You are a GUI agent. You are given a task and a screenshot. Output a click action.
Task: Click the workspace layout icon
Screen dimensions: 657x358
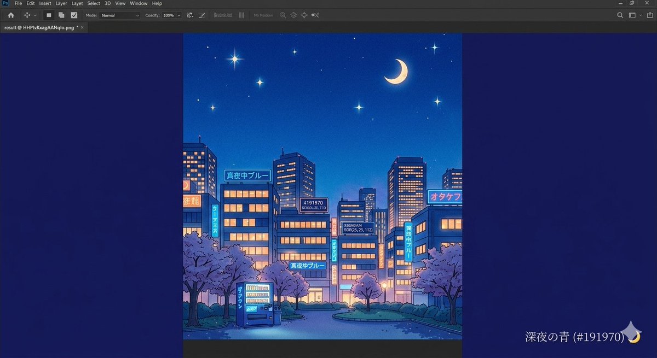click(632, 15)
